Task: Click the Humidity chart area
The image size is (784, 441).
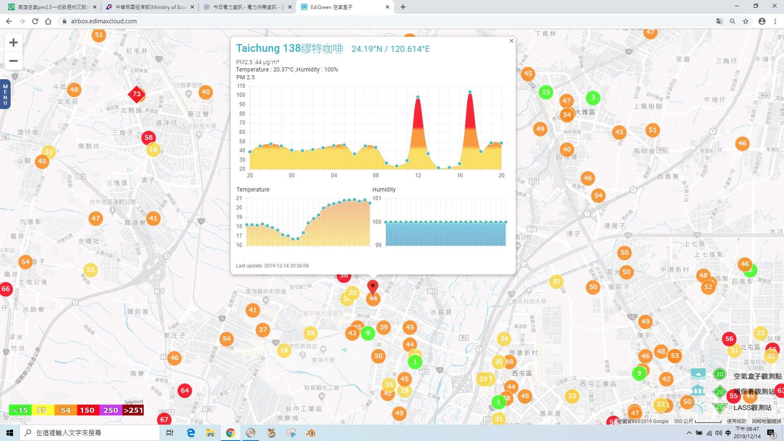Action: (445, 222)
